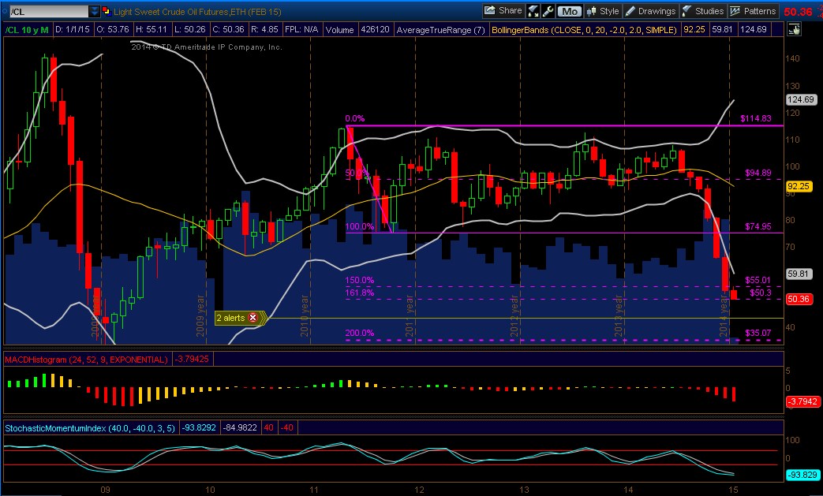Click the BollingerBands study label

[x=584, y=30]
